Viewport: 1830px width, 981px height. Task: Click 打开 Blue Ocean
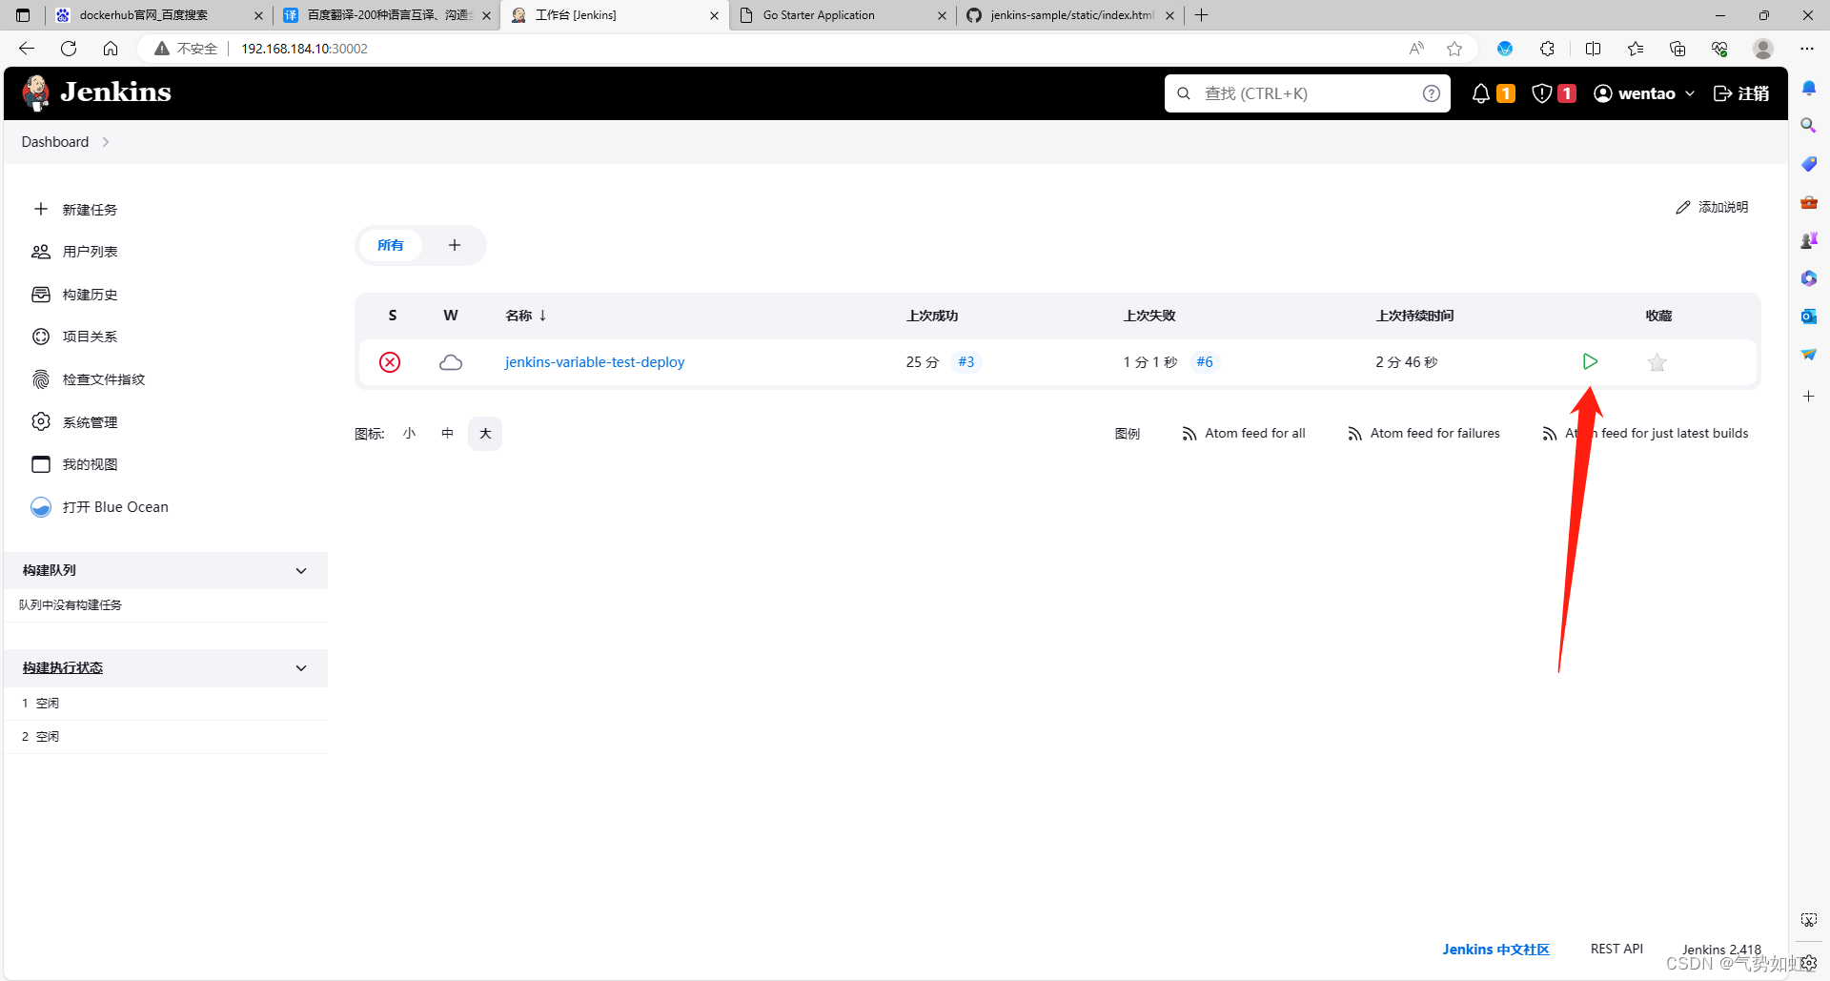point(100,507)
